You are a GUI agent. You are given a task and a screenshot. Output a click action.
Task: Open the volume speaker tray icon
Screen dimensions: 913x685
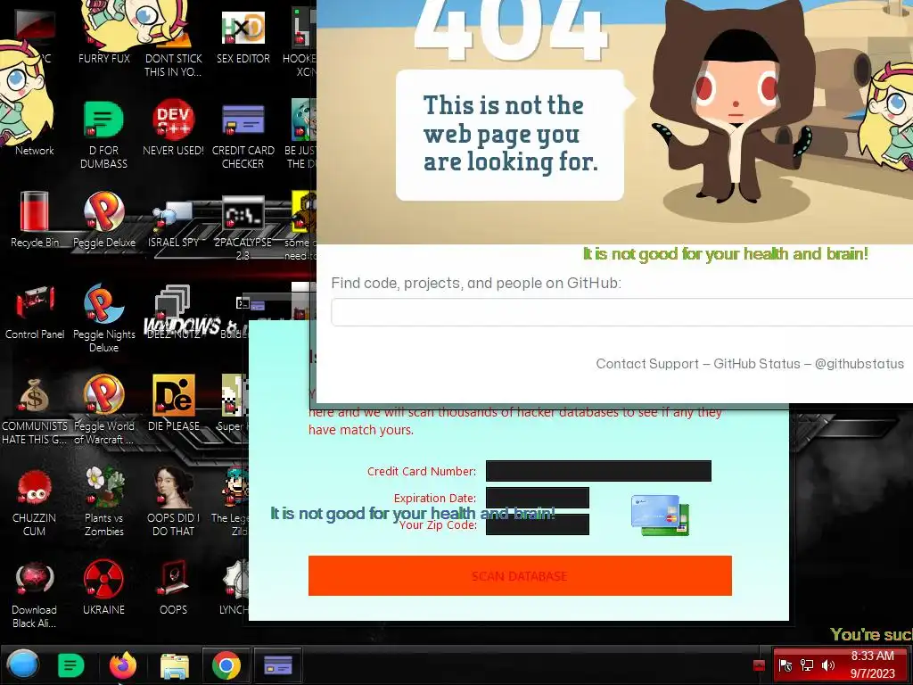tap(827, 665)
